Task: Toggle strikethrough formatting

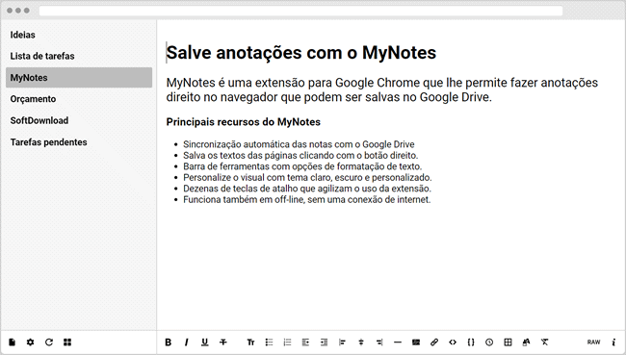Action: 223,342
